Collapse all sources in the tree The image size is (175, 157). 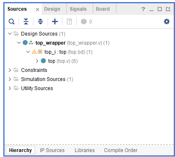(26, 21)
